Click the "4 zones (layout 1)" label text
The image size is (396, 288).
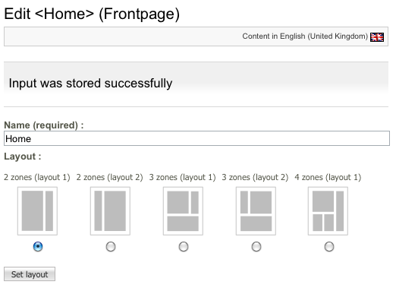click(328, 177)
